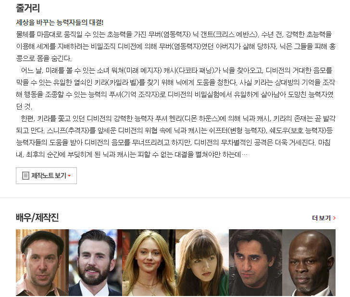Click the red chevron next to 더 보기
The height and width of the screenshot is (297, 350).
(x=335, y=218)
